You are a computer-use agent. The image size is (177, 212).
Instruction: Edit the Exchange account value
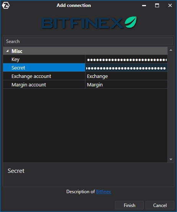tap(126, 76)
